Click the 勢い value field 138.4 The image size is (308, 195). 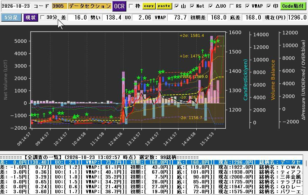click(113, 17)
